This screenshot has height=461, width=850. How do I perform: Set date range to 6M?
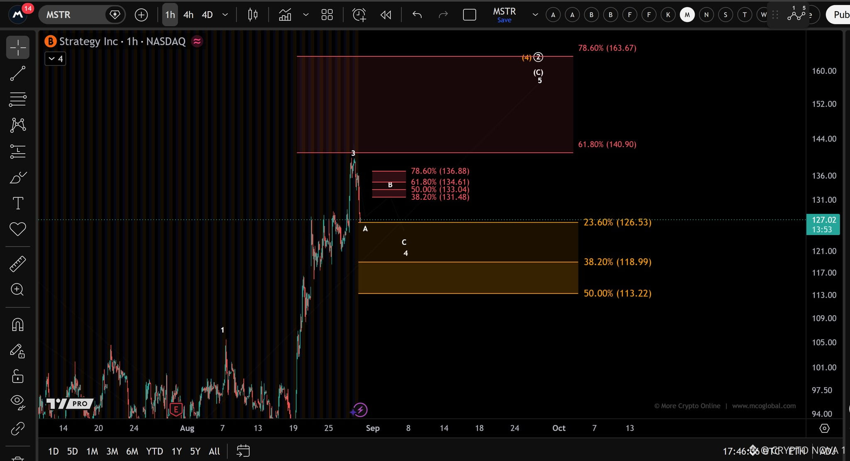coord(132,451)
